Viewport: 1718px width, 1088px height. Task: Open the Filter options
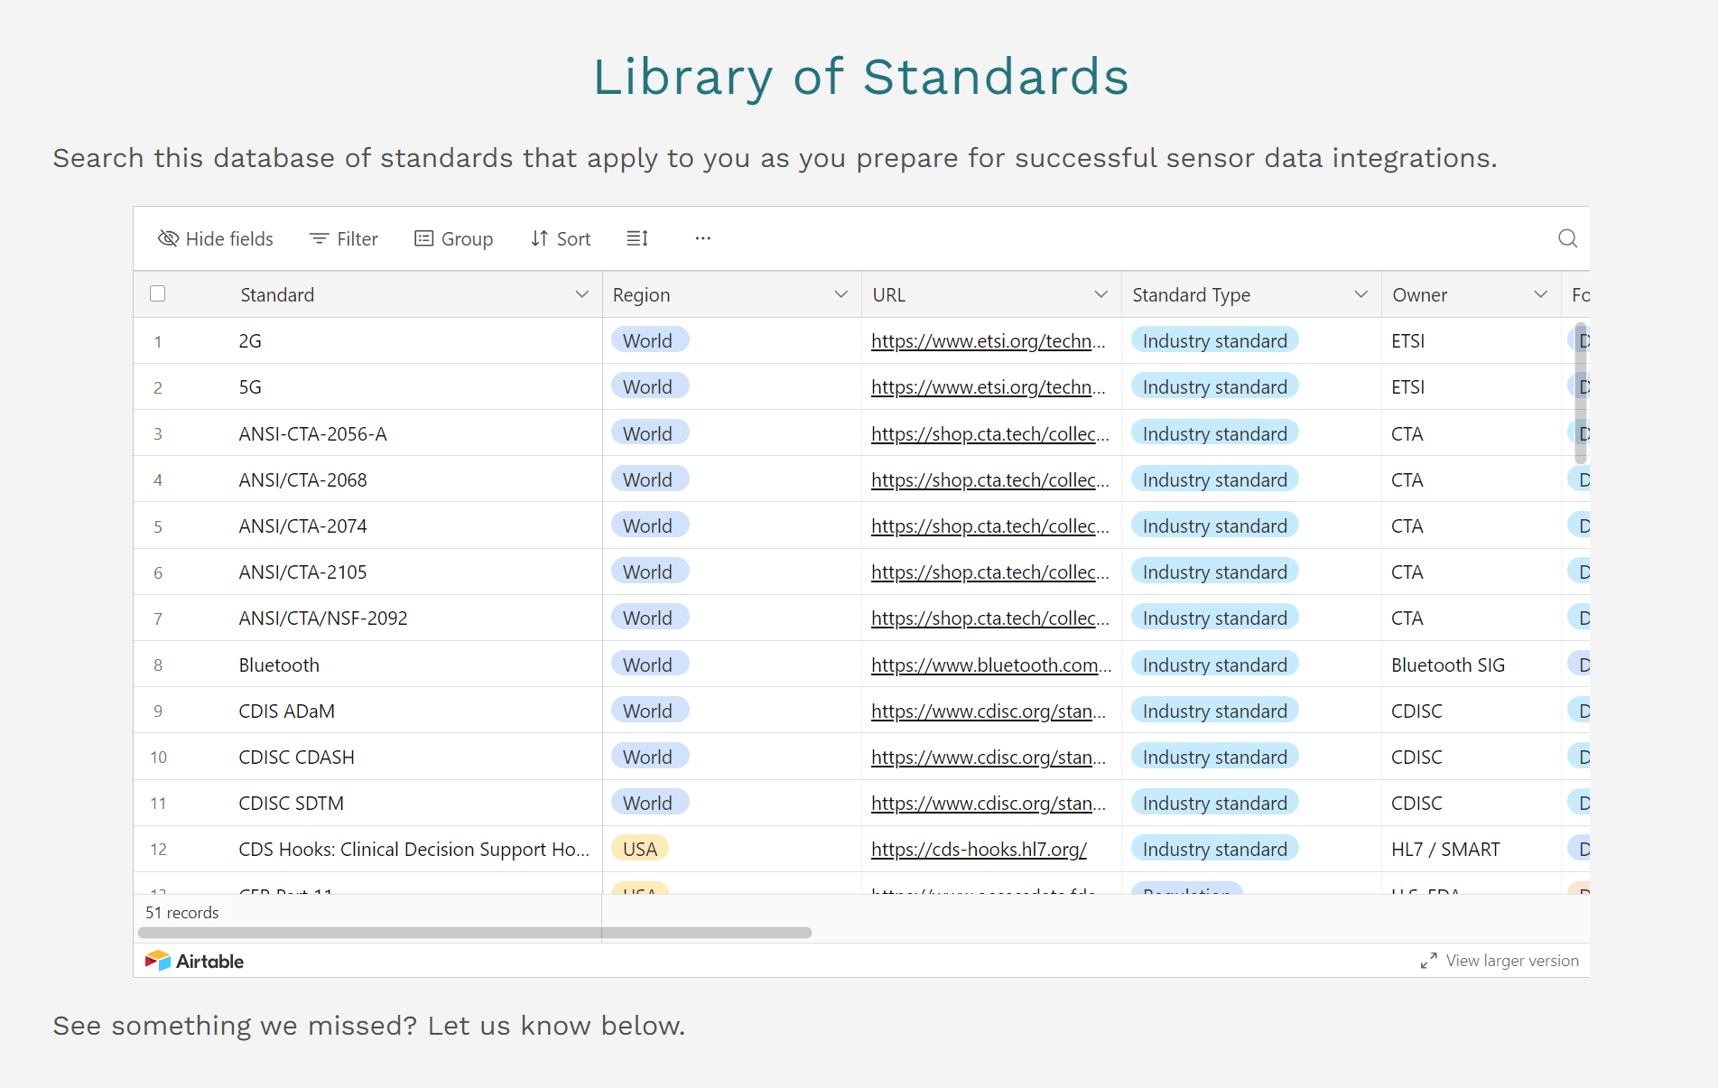coord(345,238)
